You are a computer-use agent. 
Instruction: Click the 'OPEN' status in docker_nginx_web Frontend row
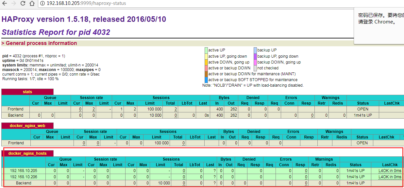[362, 143]
